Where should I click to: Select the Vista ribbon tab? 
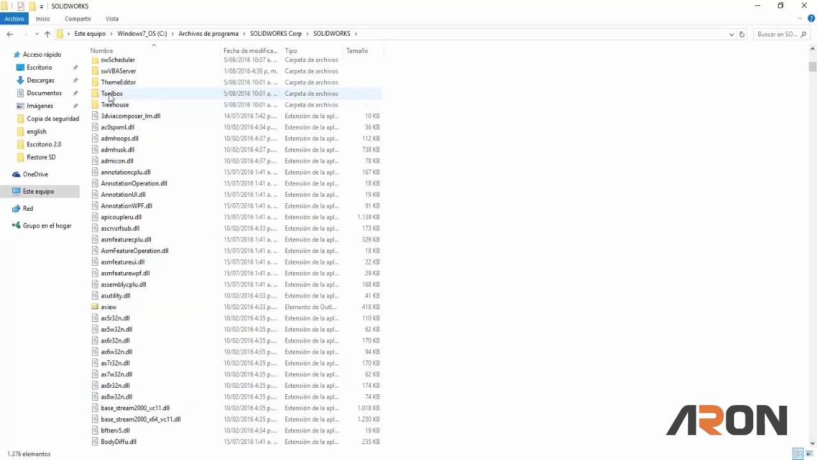click(112, 19)
